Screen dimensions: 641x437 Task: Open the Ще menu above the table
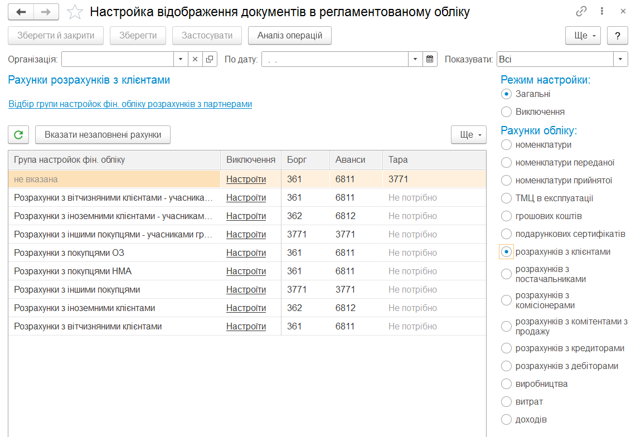click(x=468, y=135)
